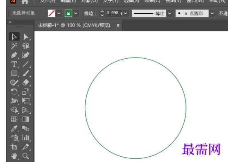
Task: Select the Type tool
Action: 14,64
